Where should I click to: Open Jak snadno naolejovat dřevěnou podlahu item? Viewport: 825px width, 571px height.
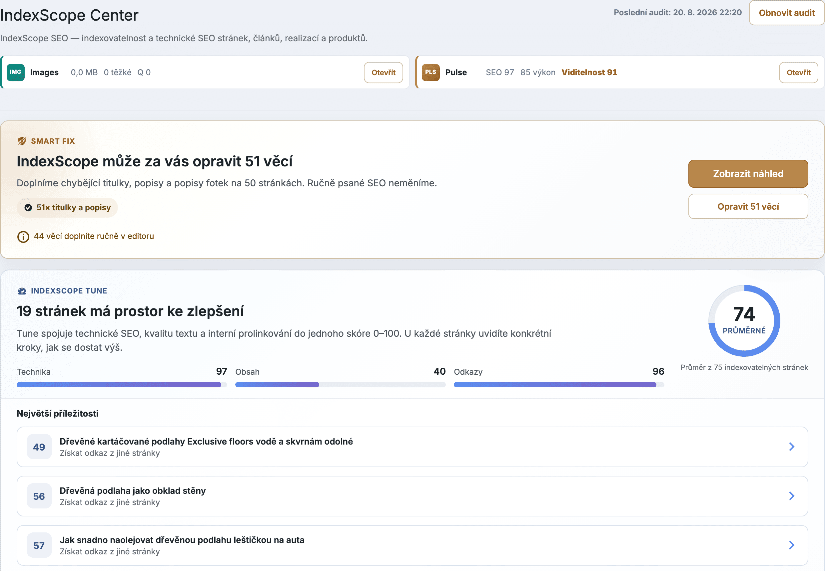[x=412, y=545]
